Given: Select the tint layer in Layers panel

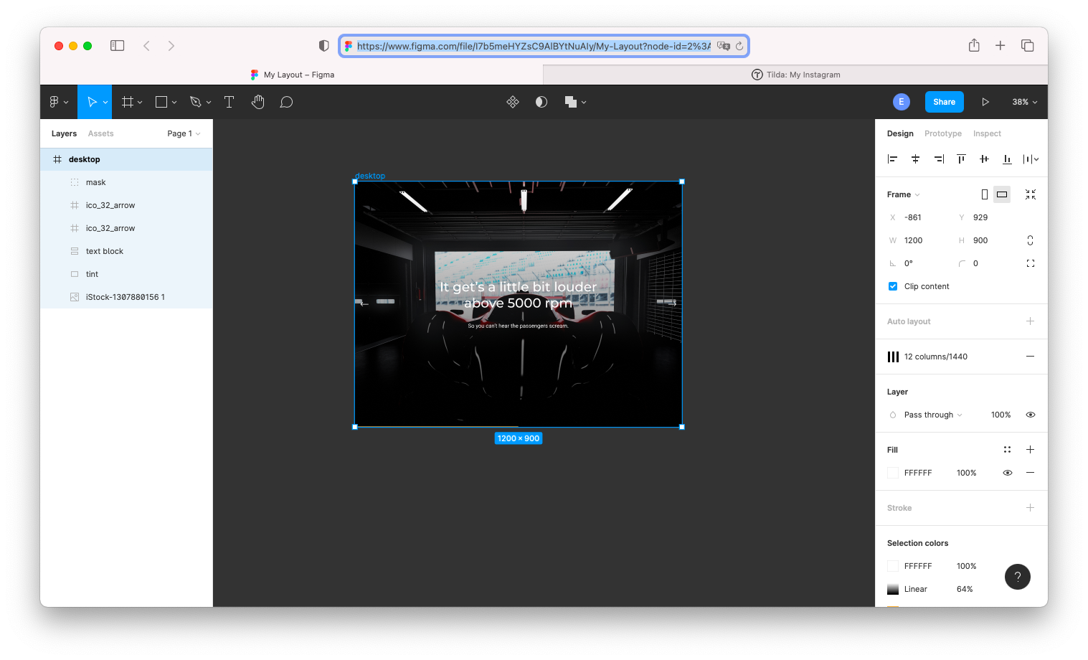Looking at the screenshot, I should pos(92,273).
